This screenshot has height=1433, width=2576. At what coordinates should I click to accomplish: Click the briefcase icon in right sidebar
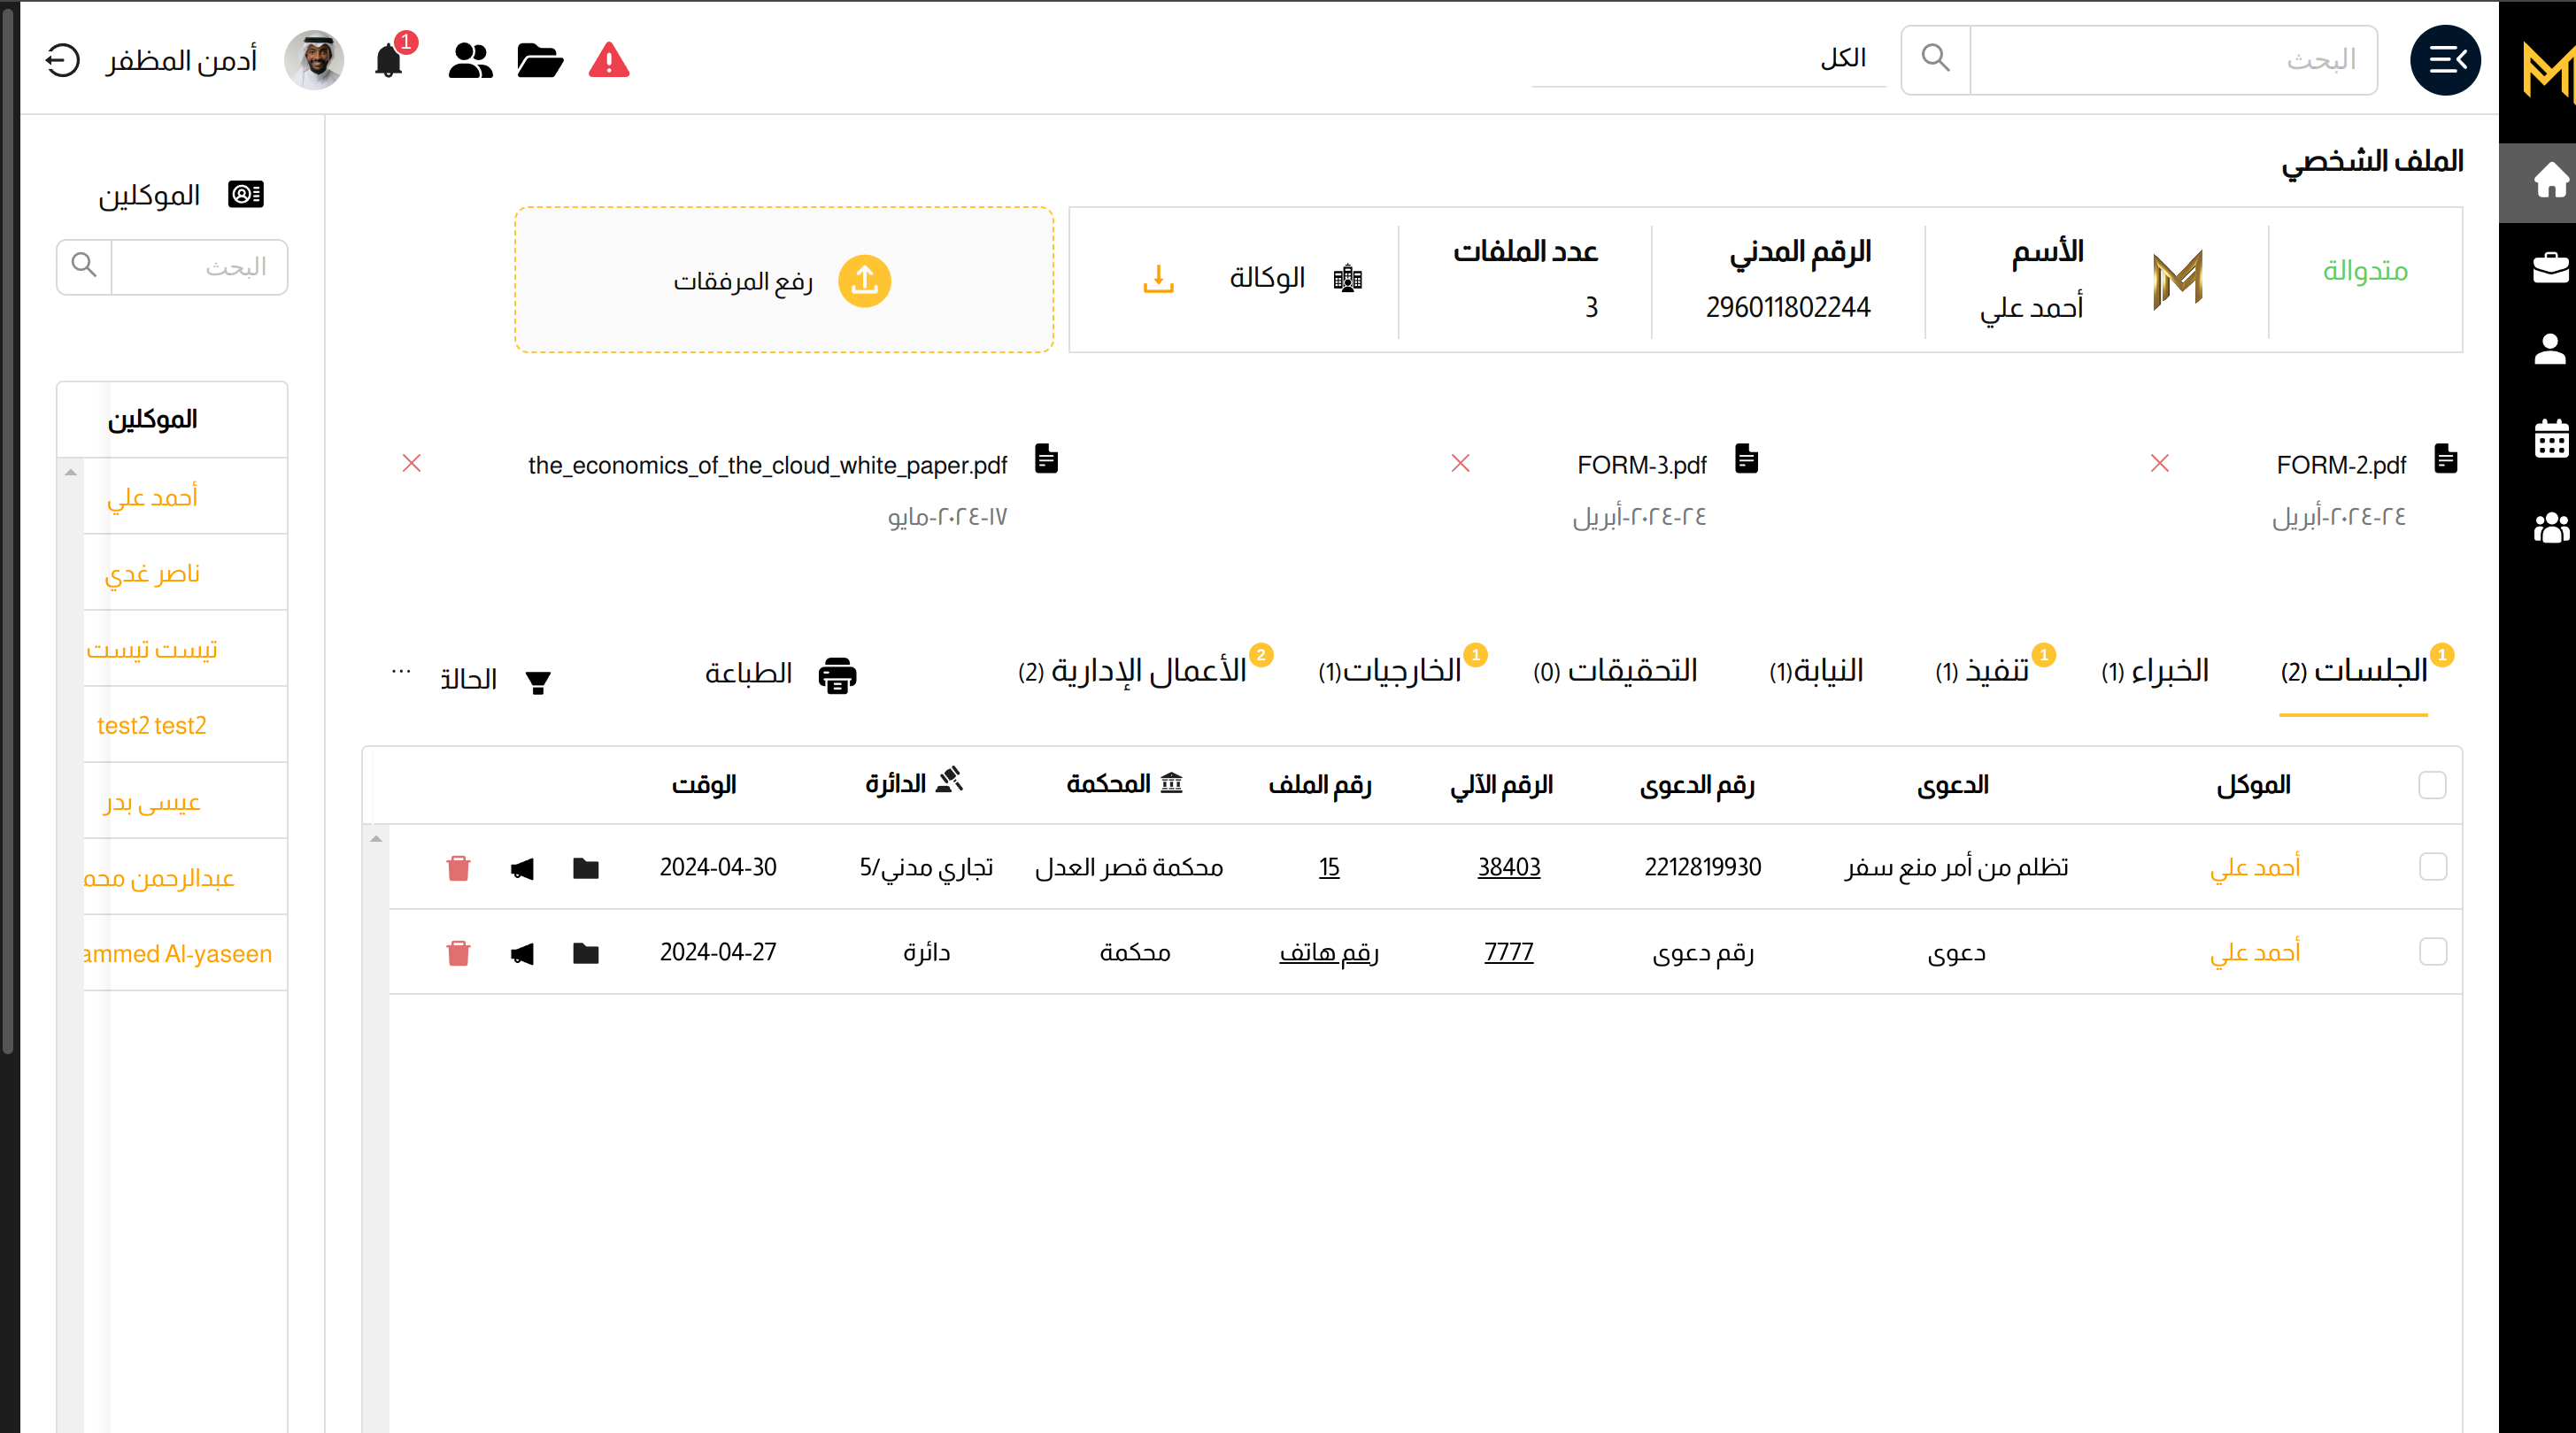pyautogui.click(x=2550, y=267)
